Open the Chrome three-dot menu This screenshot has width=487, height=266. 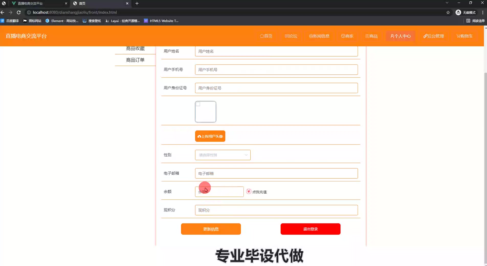(x=483, y=12)
